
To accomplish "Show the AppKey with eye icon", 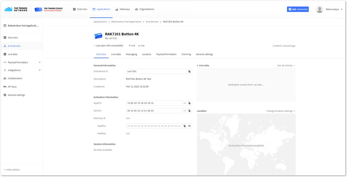I will (189, 126).
